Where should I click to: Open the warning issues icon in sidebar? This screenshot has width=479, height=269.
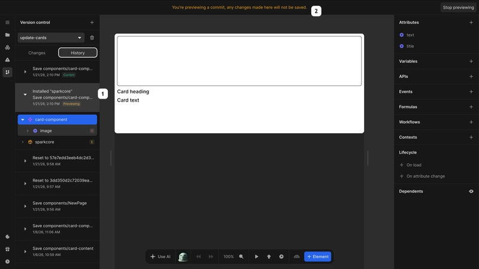tap(7, 60)
